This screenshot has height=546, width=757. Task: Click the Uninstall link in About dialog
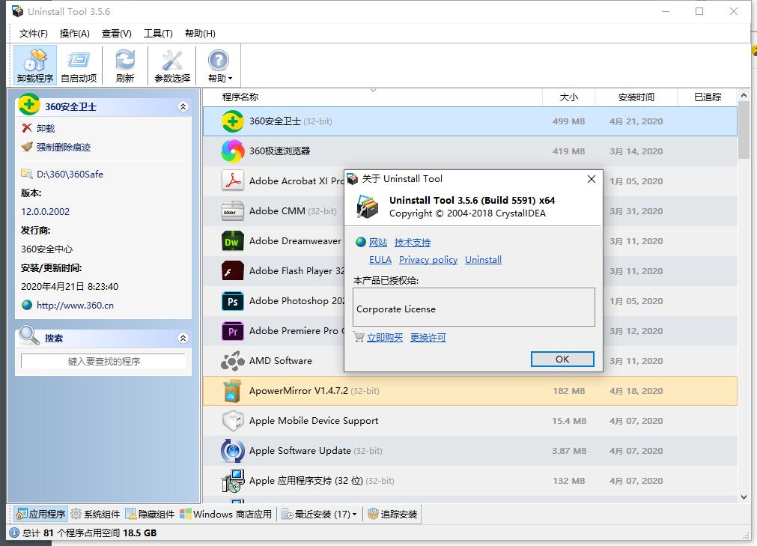tap(483, 260)
